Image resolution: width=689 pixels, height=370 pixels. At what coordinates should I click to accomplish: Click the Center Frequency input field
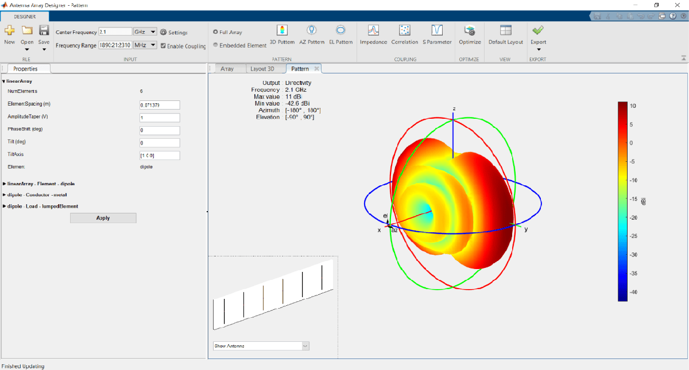(115, 32)
